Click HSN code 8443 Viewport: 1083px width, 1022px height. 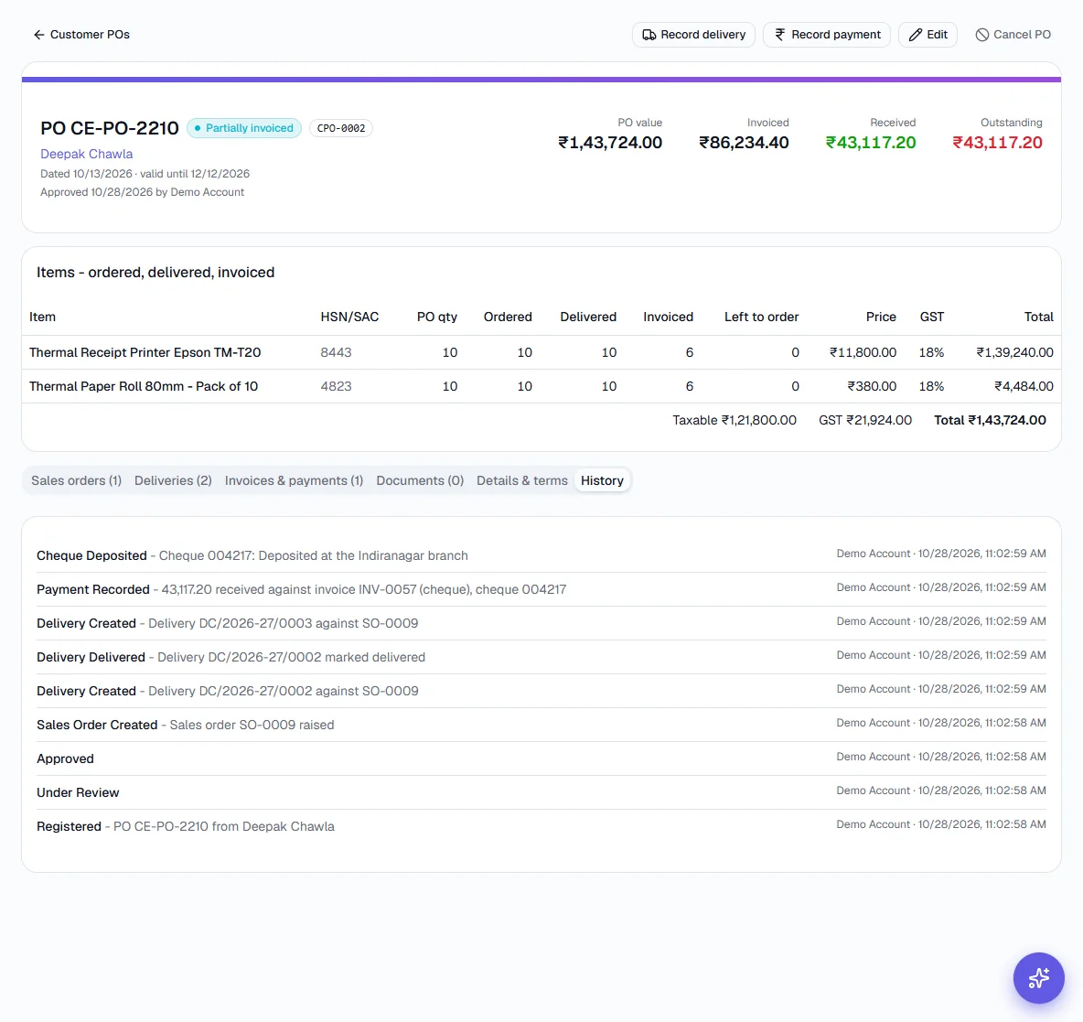pyautogui.click(x=336, y=352)
